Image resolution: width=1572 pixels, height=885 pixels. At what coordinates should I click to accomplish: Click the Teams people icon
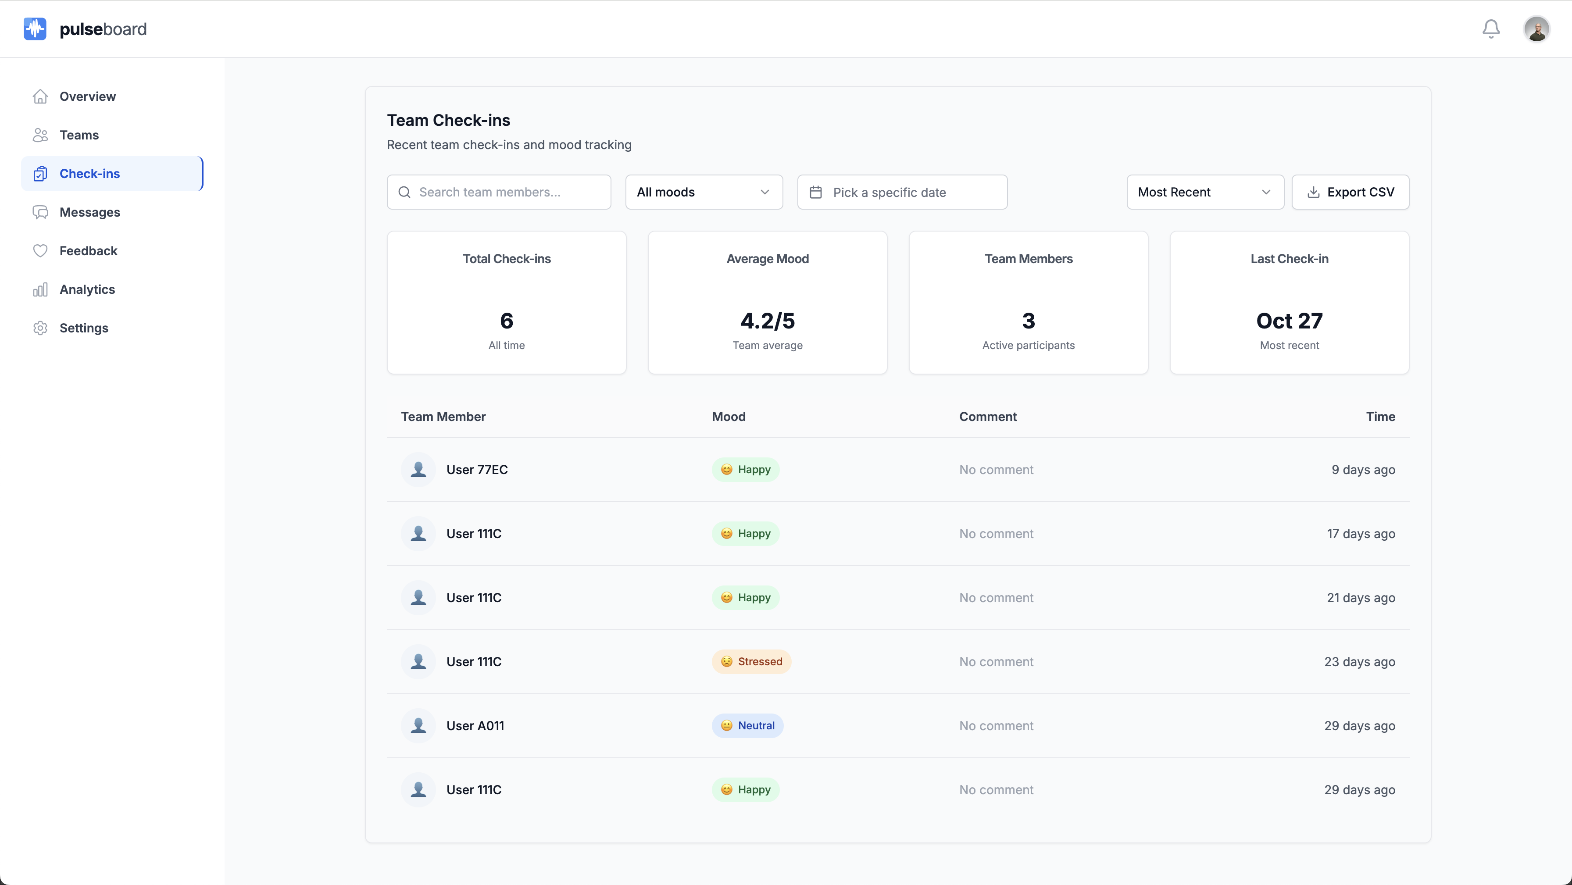pyautogui.click(x=40, y=135)
